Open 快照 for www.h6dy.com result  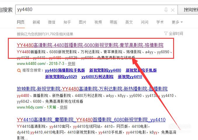[63, 107]
